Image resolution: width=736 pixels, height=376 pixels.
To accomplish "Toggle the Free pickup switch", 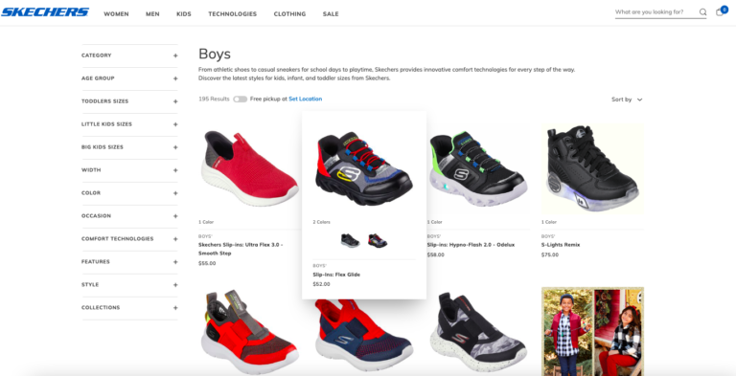I will (x=240, y=99).
